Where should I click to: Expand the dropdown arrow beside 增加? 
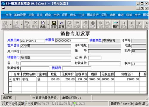(x=22, y=25)
